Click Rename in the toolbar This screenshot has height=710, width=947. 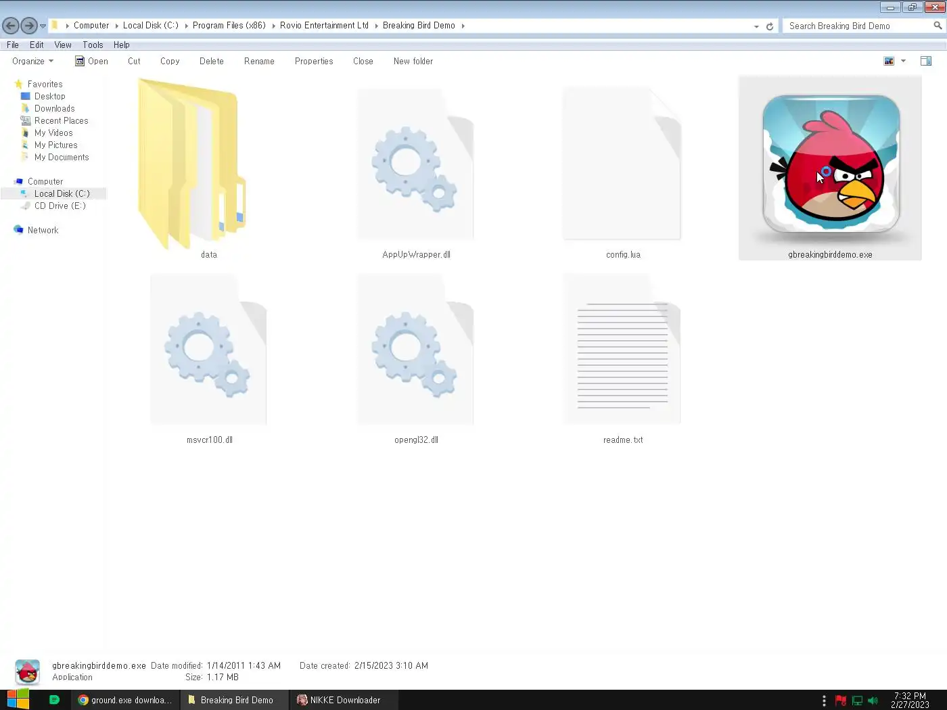259,61
